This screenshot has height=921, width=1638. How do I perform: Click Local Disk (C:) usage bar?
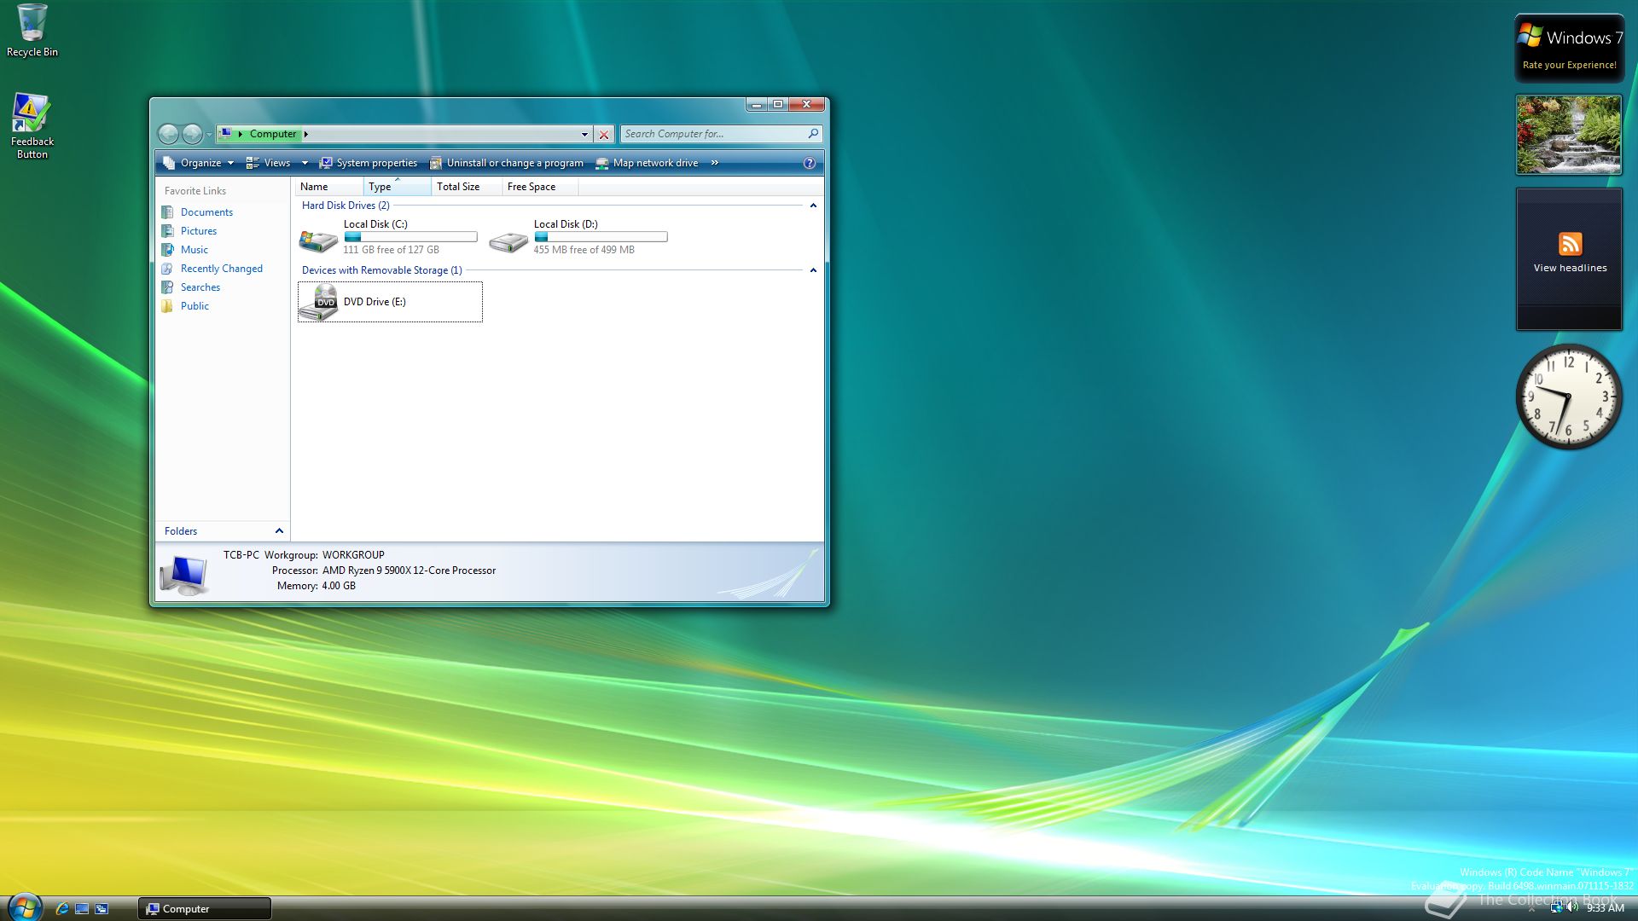[410, 237]
